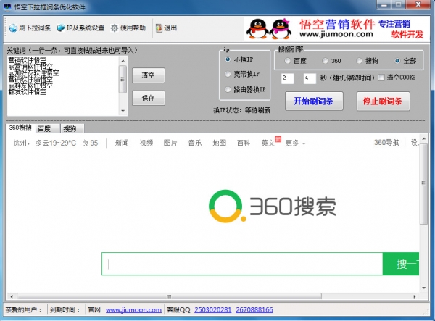Open 地图 link in 360 page

(219, 143)
